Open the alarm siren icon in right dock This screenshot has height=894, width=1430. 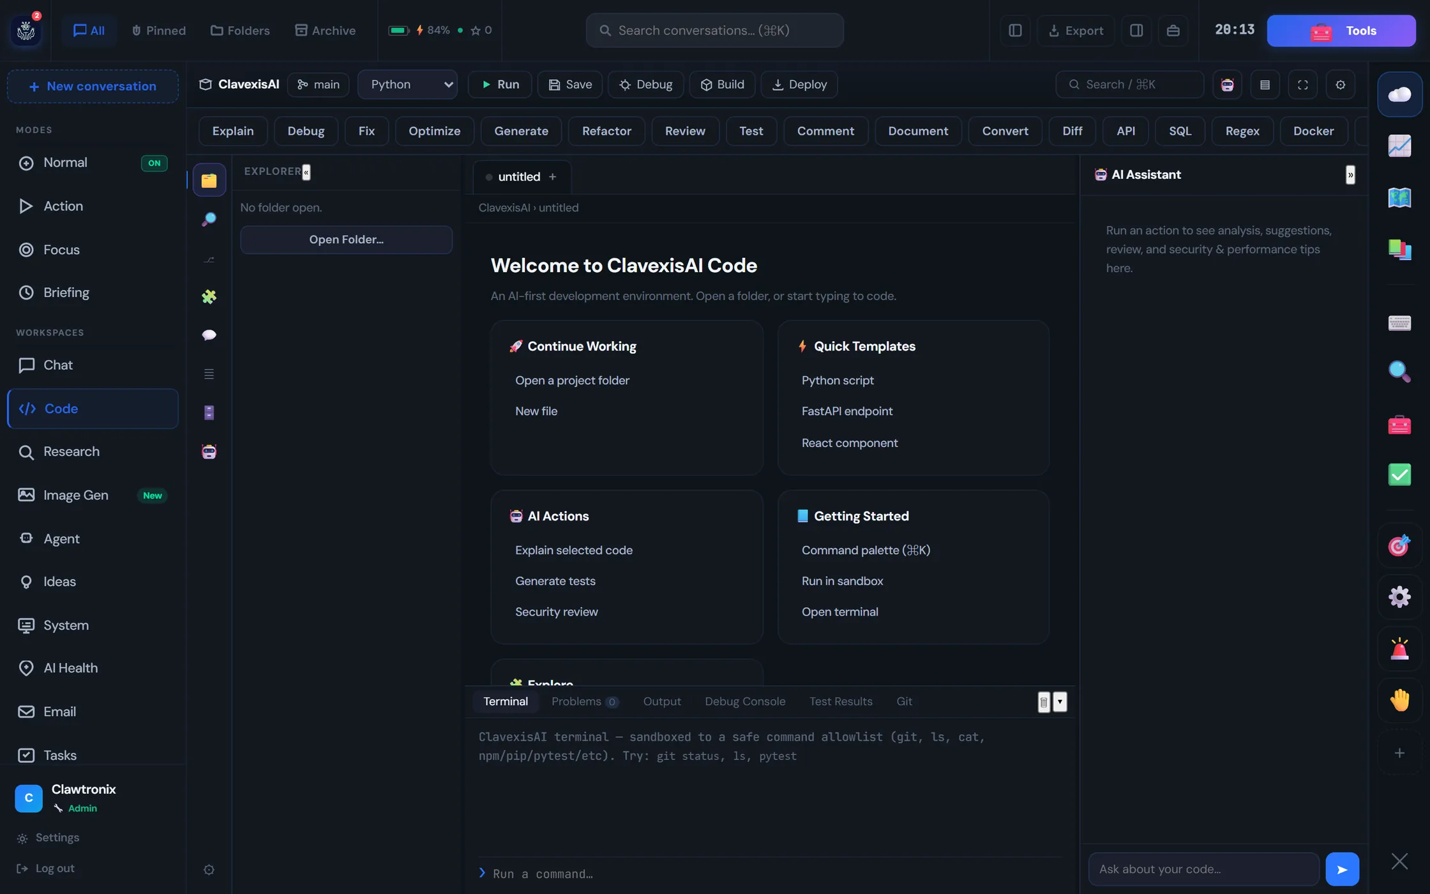tap(1399, 649)
